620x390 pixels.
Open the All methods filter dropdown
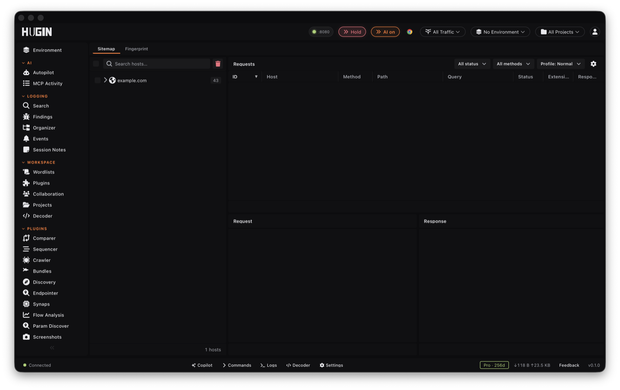point(513,64)
